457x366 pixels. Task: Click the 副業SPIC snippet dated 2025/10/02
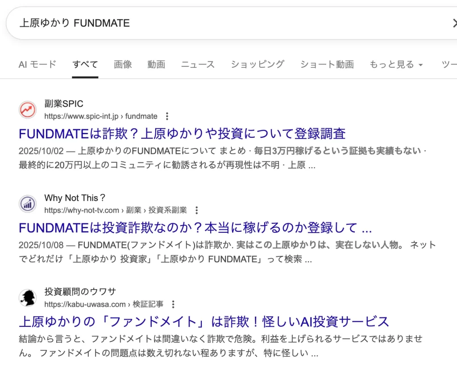(x=222, y=158)
